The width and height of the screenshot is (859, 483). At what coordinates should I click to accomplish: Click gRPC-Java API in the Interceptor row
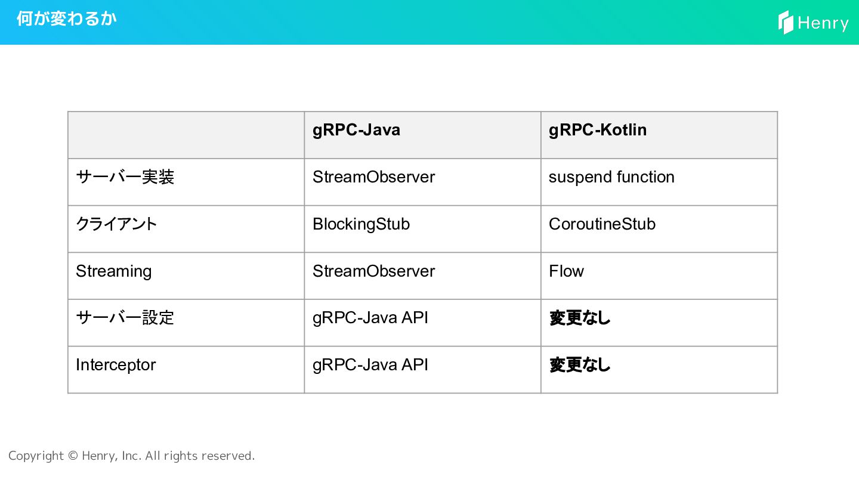pos(370,365)
